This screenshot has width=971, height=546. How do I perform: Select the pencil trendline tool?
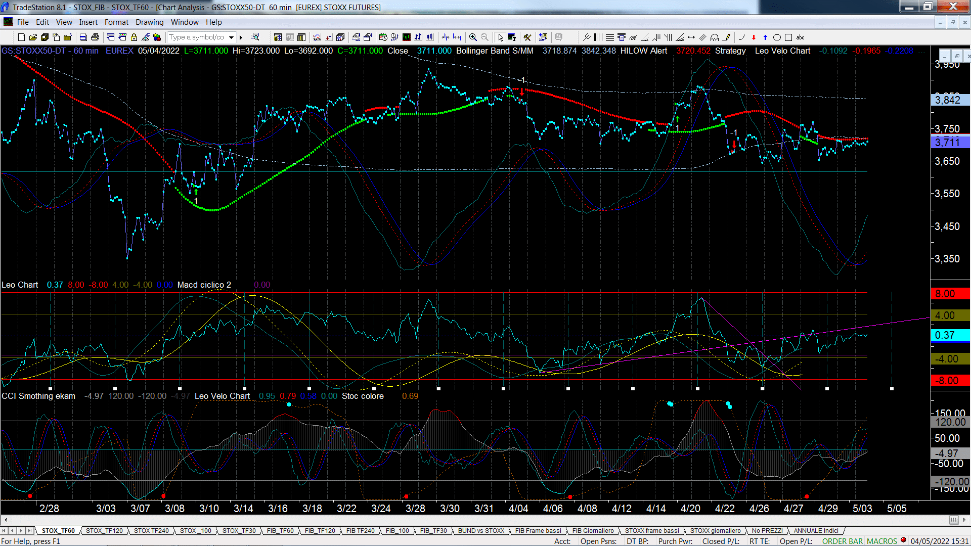coord(727,37)
